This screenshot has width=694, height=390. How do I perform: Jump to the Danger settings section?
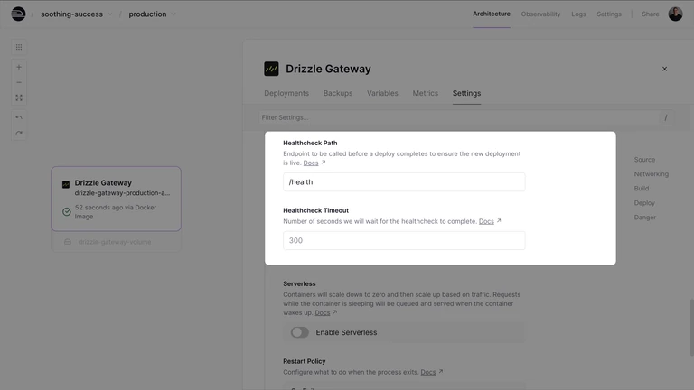645,218
